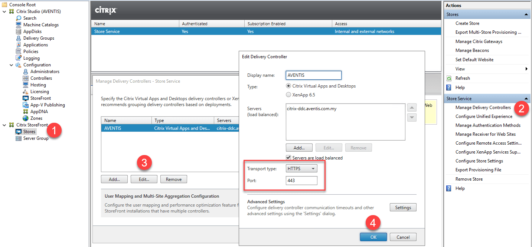532x247 pixels.
Task: Cancel the Edit Delivery Controller dialog
Action: pyautogui.click(x=403, y=237)
